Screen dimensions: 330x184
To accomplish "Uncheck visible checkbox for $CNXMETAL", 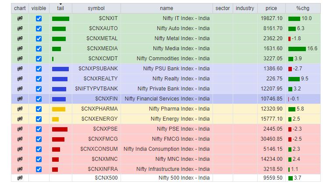I will pyautogui.click(x=39, y=39).
